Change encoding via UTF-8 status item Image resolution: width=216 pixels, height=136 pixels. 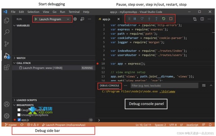[x=173, y=125]
